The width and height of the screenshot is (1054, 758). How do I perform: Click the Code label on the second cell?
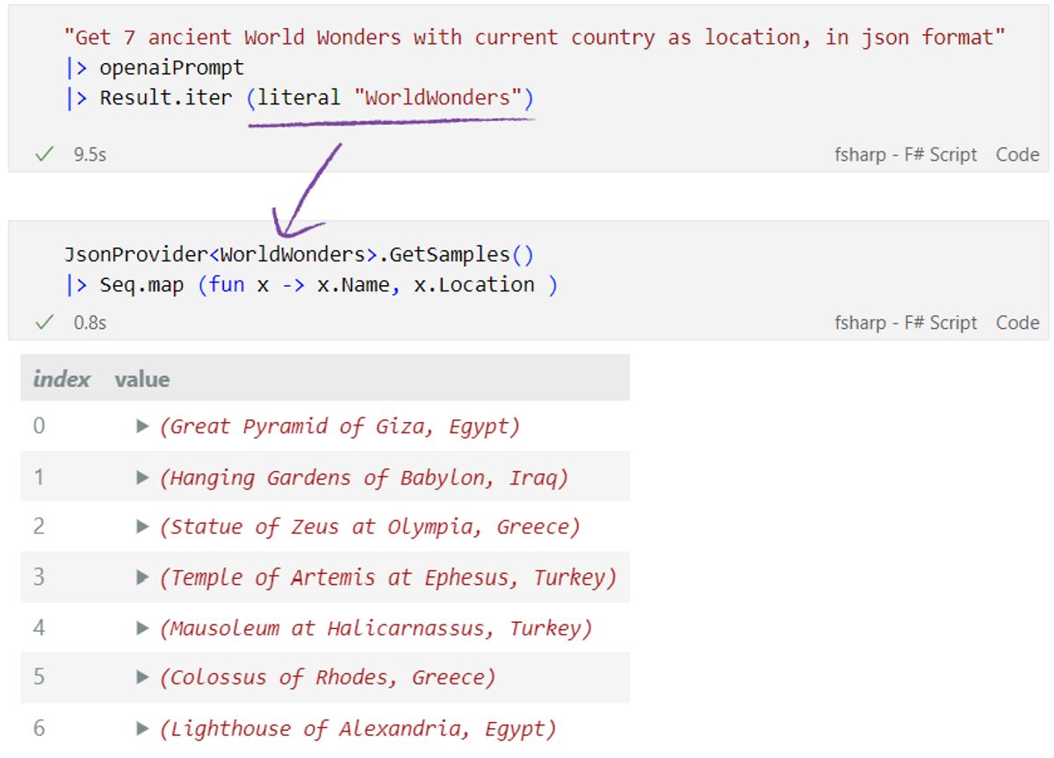[1016, 322]
